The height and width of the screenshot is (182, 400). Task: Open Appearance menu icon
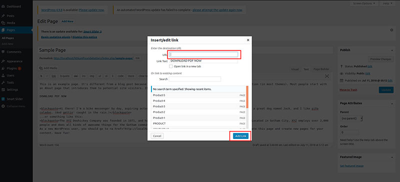click(3, 61)
